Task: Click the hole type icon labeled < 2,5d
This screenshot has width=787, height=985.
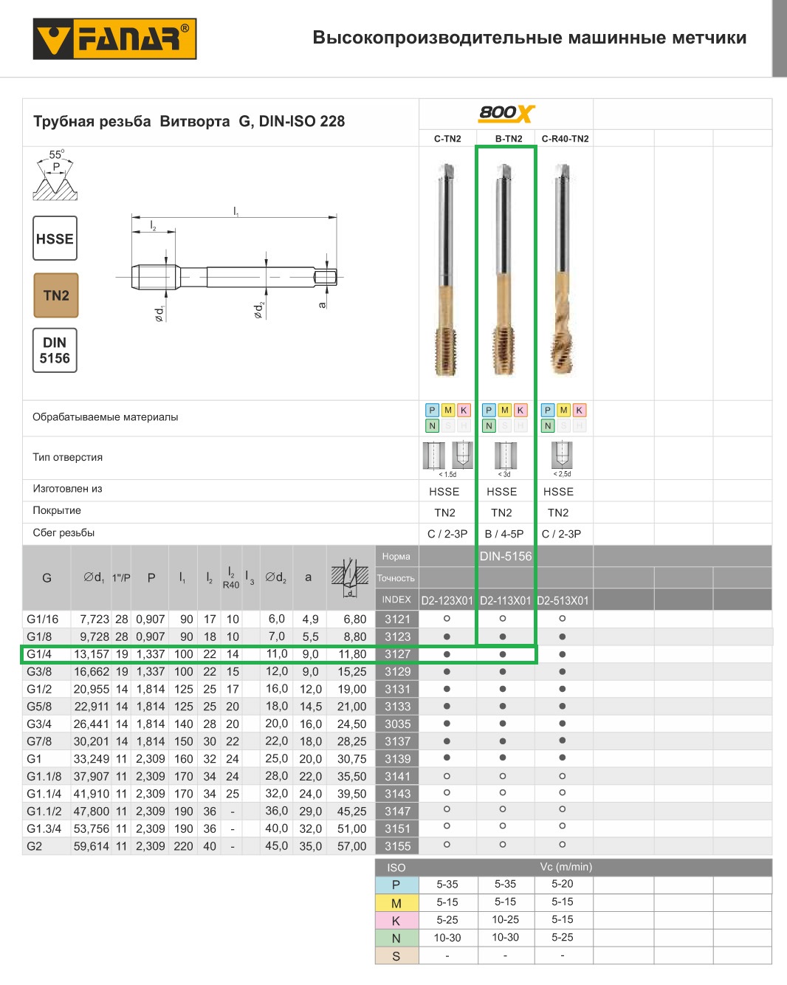Action: (x=562, y=456)
